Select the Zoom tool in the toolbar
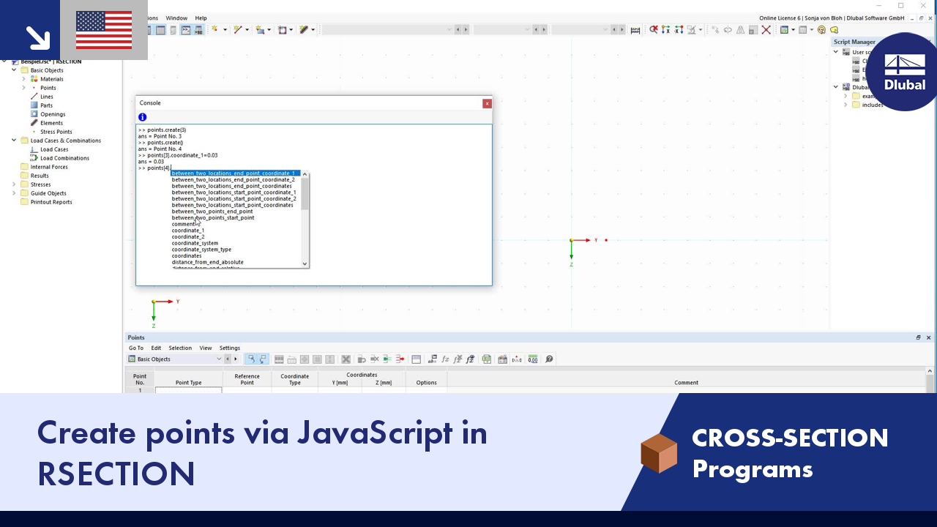The height and width of the screenshot is (527, 937). pos(653,30)
